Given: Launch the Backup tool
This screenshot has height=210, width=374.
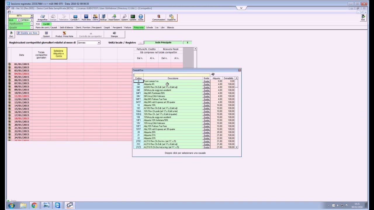Looking at the screenshot, I should point(103,17).
